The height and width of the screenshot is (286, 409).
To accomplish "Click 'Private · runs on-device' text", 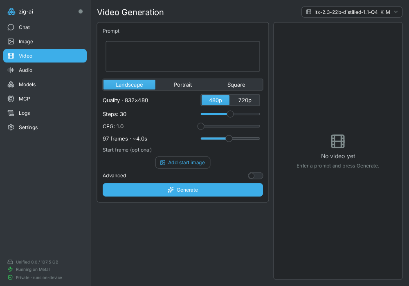I will click(x=39, y=278).
